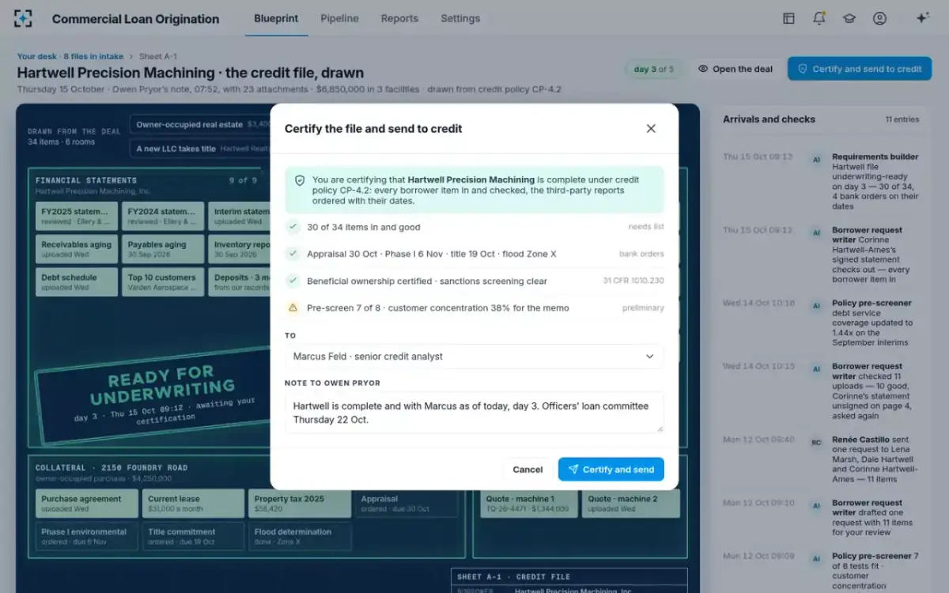Open the Purchase agreement card
This screenshot has height=593, width=949.
tap(87, 504)
